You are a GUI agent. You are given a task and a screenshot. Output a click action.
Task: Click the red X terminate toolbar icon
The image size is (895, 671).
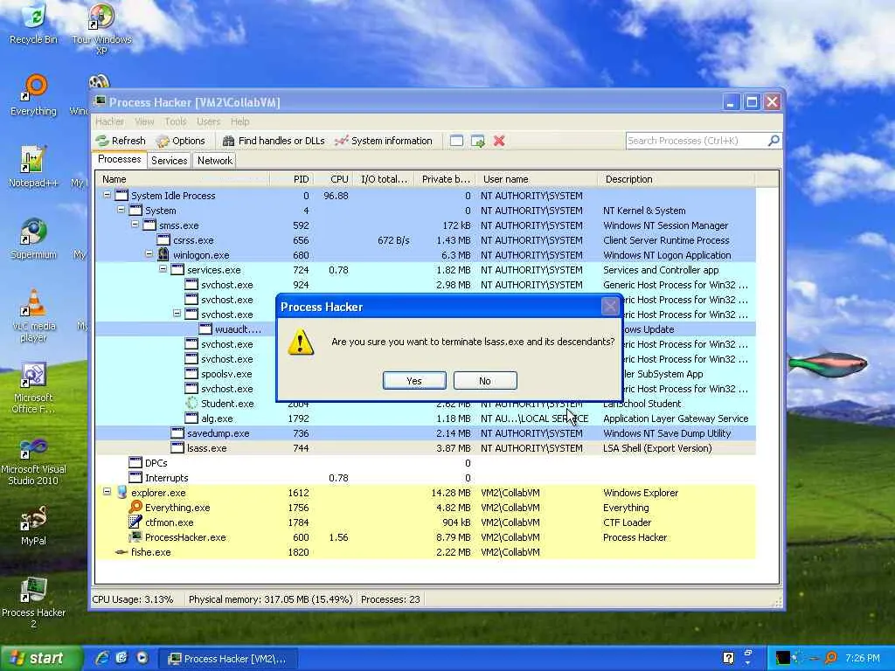[499, 141]
